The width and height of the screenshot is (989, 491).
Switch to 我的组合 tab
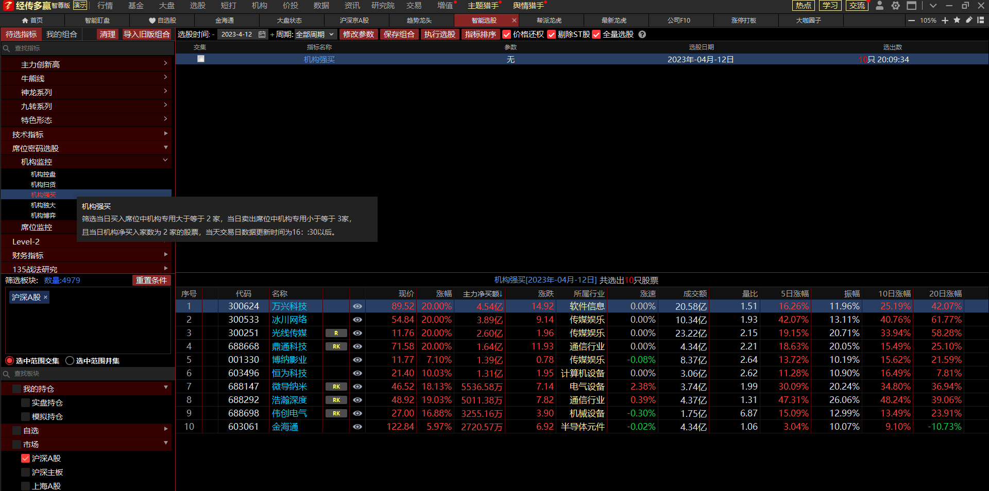[62, 34]
